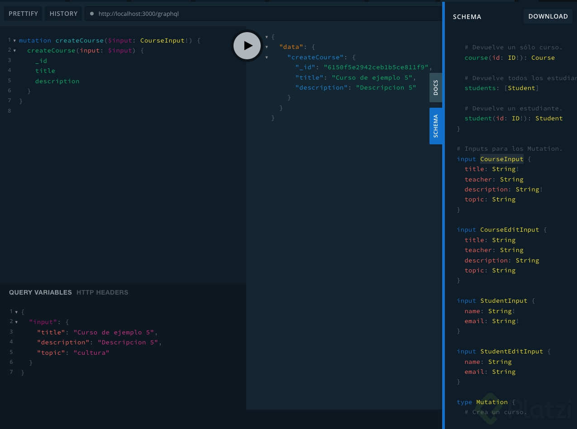This screenshot has width=577, height=429.
Task: Collapse the input object in query variables
Action: click(x=16, y=321)
